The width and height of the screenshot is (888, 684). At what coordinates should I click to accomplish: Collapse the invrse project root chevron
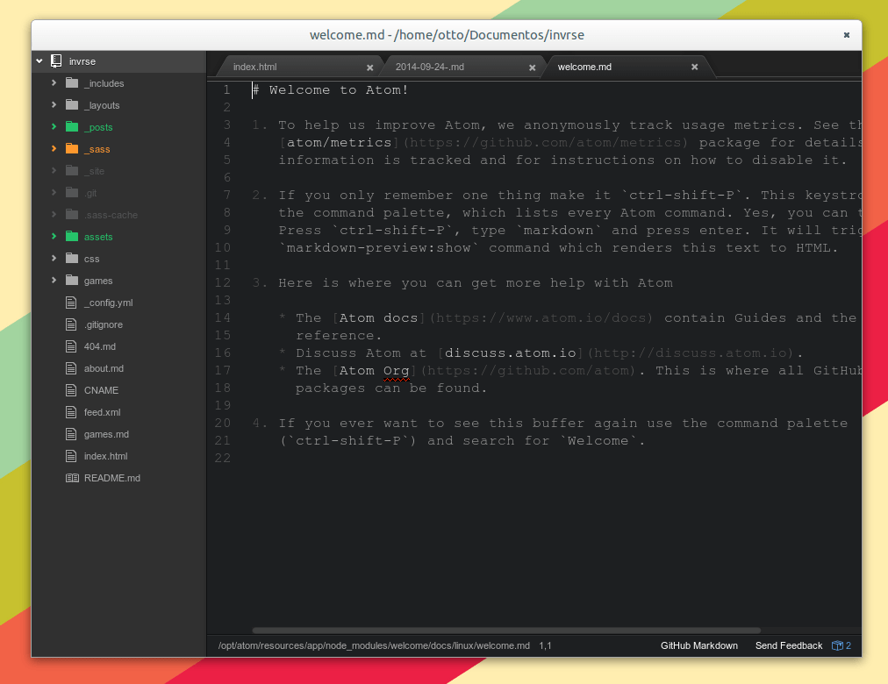click(39, 61)
